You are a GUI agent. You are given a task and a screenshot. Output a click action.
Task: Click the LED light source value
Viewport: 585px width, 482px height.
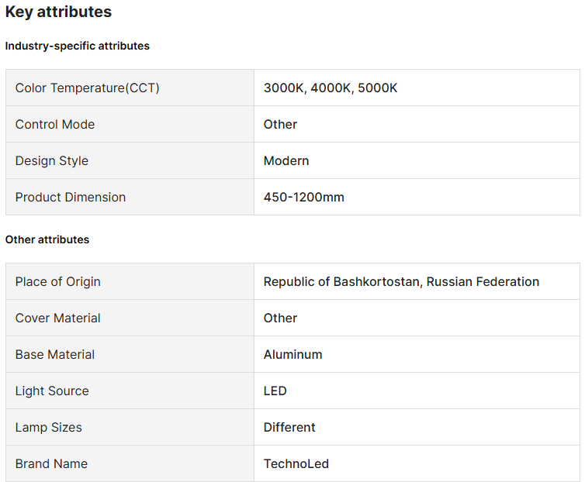pos(275,391)
